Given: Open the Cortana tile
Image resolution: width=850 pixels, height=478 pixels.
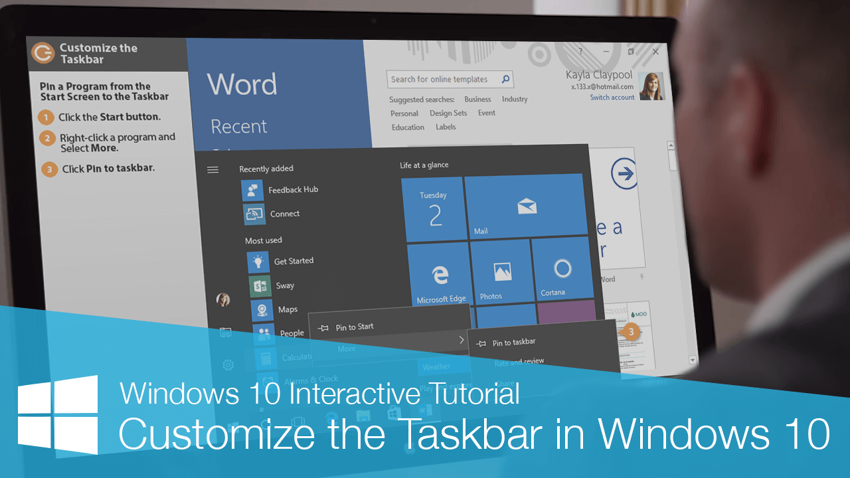Looking at the screenshot, I should 562,268.
